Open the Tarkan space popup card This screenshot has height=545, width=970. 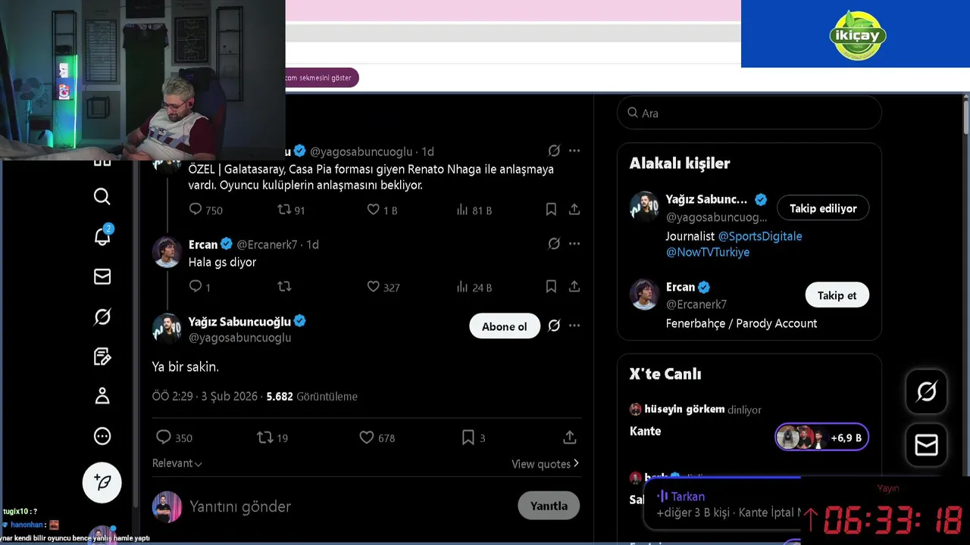pos(722,504)
